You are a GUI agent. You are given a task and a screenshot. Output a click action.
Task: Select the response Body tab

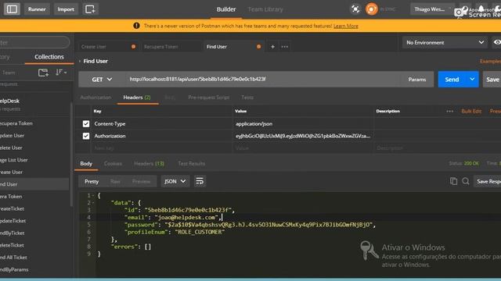[86, 163]
